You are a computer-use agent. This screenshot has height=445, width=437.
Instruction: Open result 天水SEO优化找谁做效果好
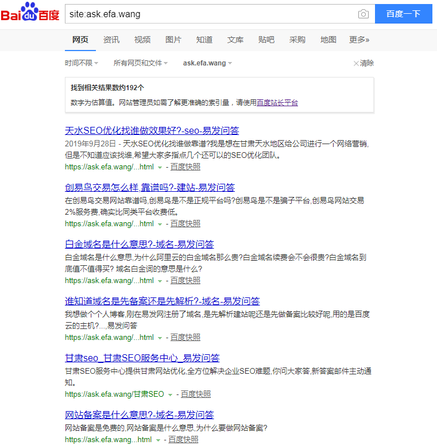152,130
